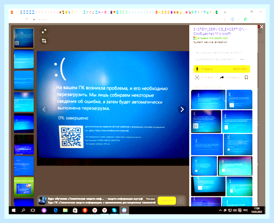274x223 pixels.
Task: Switch to the active M browser taskbar icon
Action: pyautogui.click(x=124, y=210)
